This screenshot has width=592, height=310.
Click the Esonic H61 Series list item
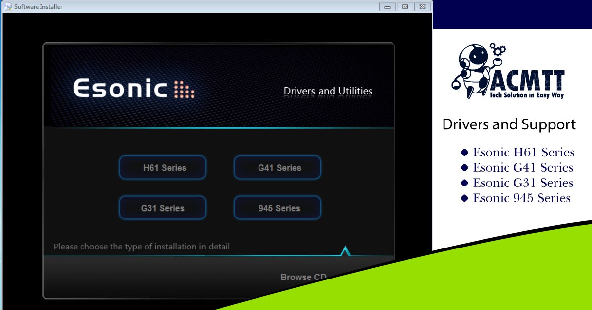[518, 152]
